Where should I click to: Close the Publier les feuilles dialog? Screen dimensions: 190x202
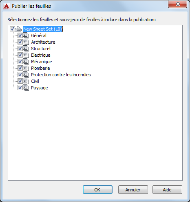(x=177, y=4)
